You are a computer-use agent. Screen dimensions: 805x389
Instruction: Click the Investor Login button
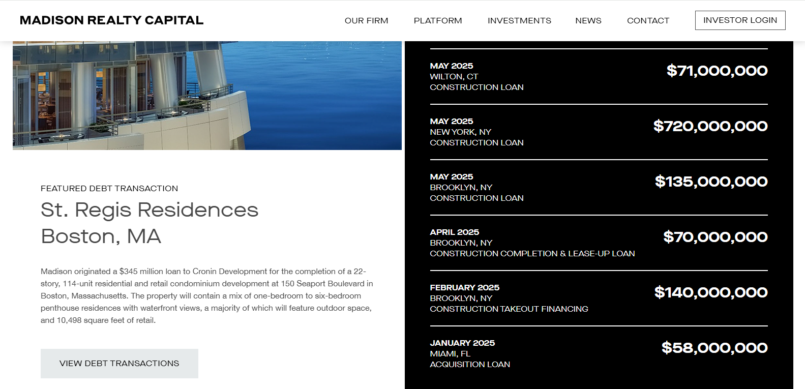click(739, 20)
